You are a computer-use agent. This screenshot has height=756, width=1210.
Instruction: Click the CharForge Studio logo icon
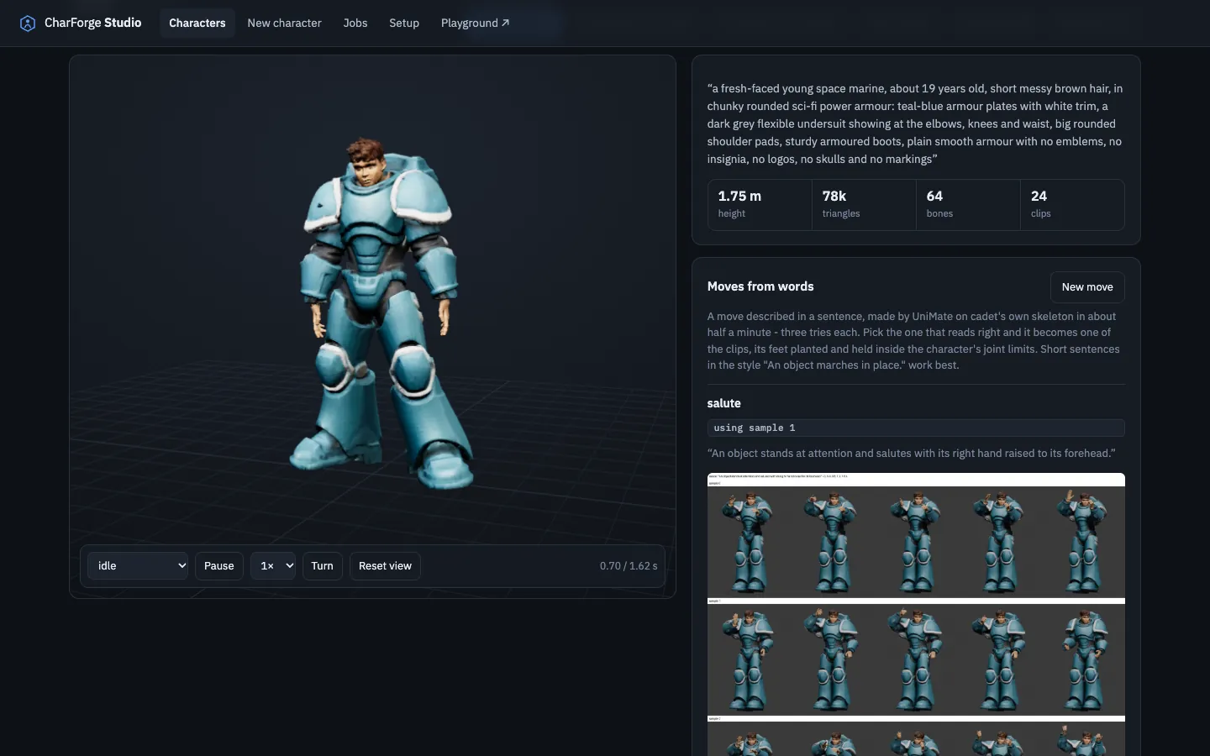28,23
